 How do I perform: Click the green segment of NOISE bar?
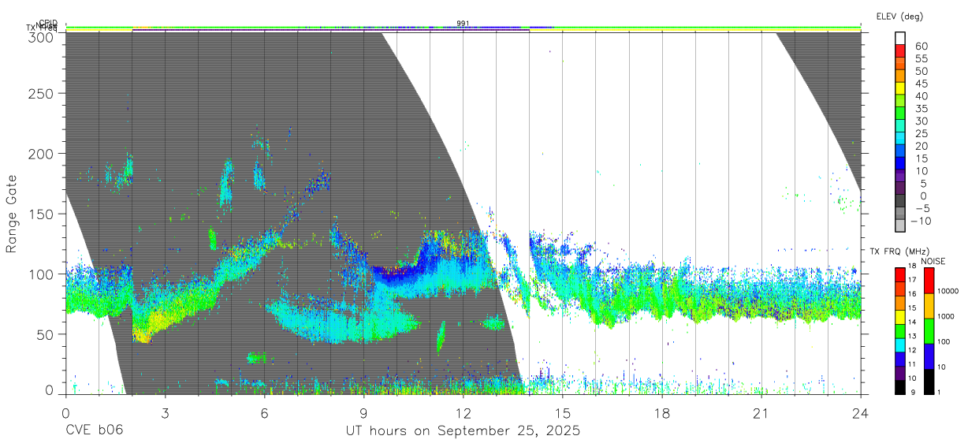[929, 330]
